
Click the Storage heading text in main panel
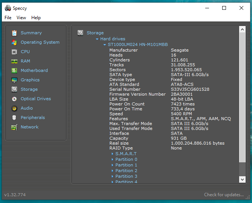tap(95, 33)
